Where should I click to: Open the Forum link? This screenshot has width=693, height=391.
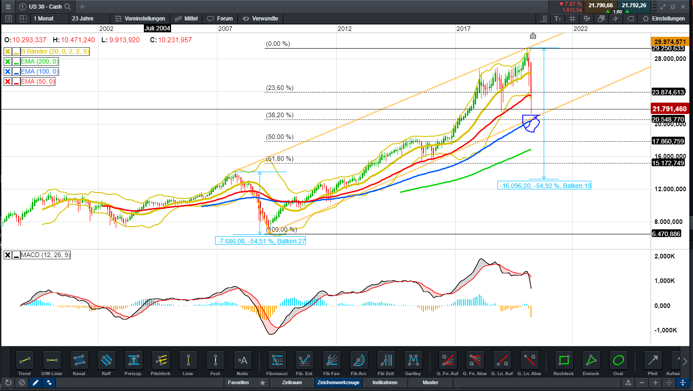[221, 19]
